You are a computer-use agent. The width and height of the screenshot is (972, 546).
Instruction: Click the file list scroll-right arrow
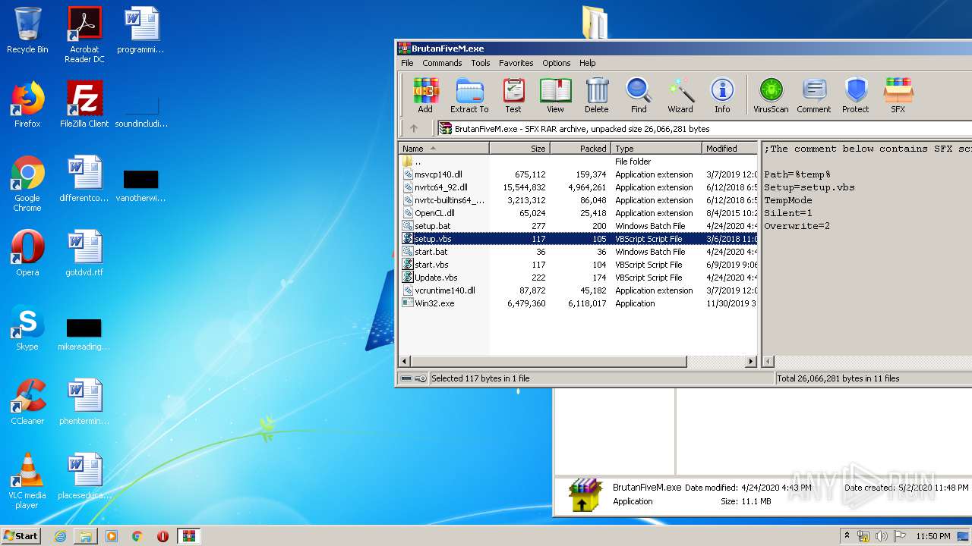coord(751,362)
